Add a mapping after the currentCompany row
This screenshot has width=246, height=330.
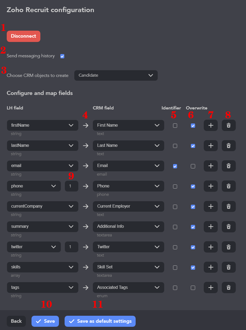(x=211, y=207)
